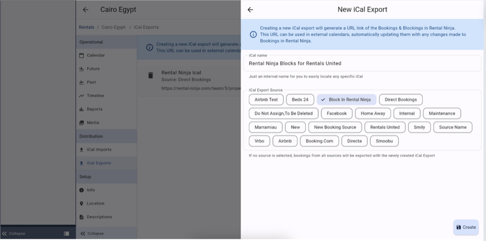Click iCal Imports download icon
The width and height of the screenshot is (486, 241).
point(82,150)
